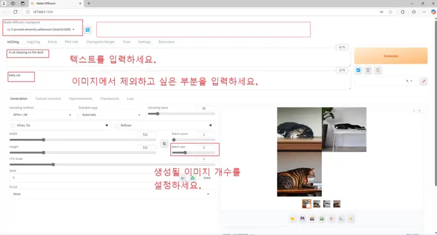Click the sparkle upscale icon under gallery
The height and width of the screenshot is (235, 437).
351,219
